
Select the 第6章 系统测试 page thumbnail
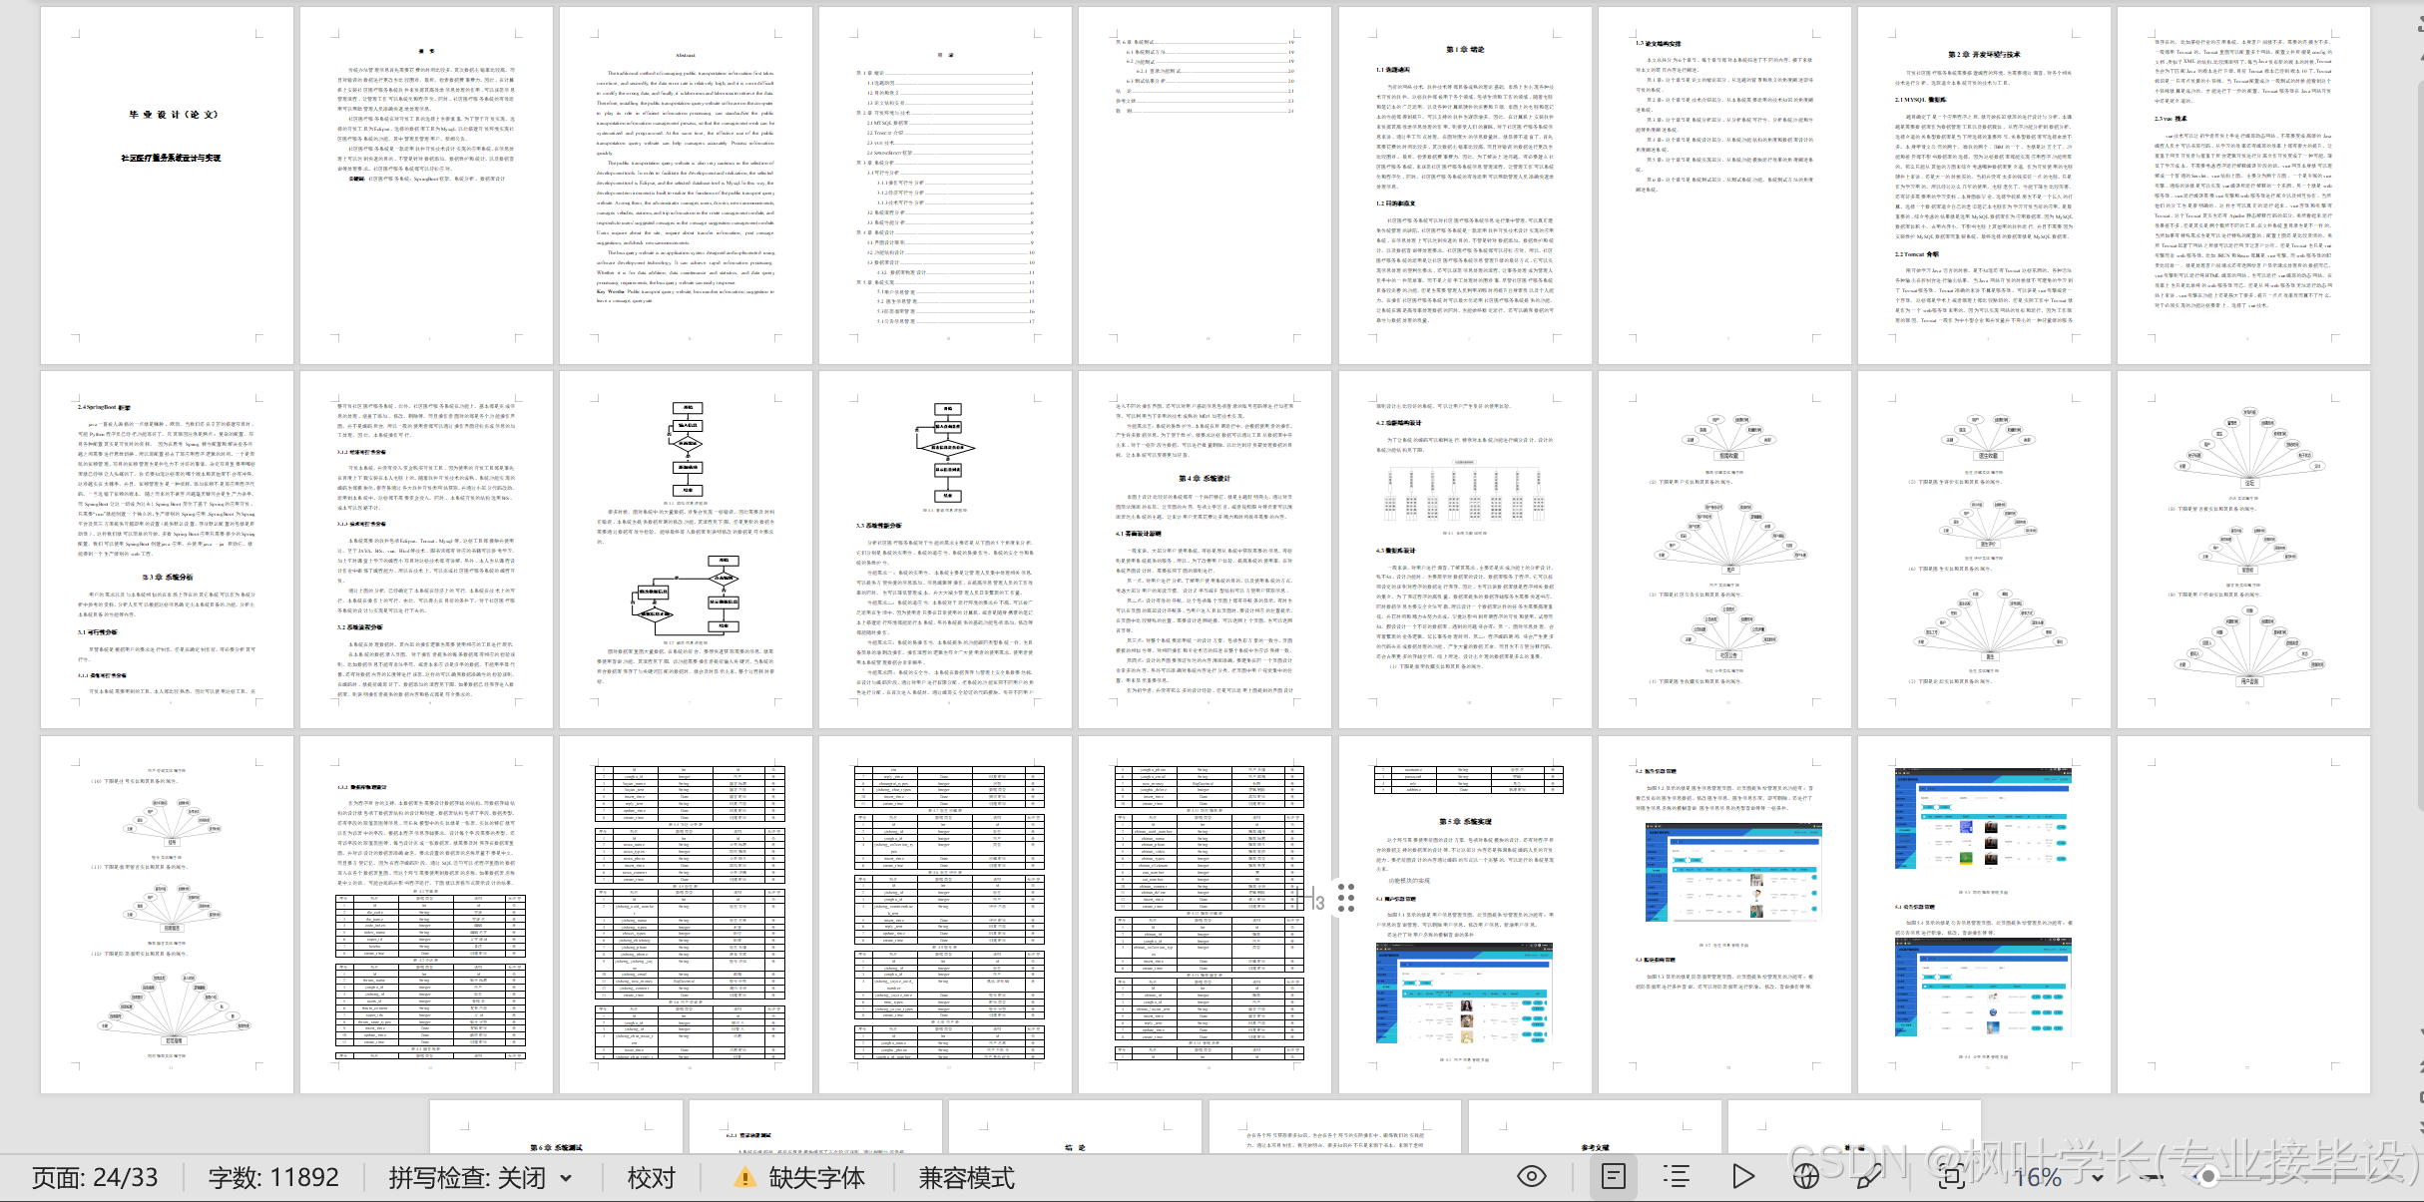click(x=556, y=1127)
